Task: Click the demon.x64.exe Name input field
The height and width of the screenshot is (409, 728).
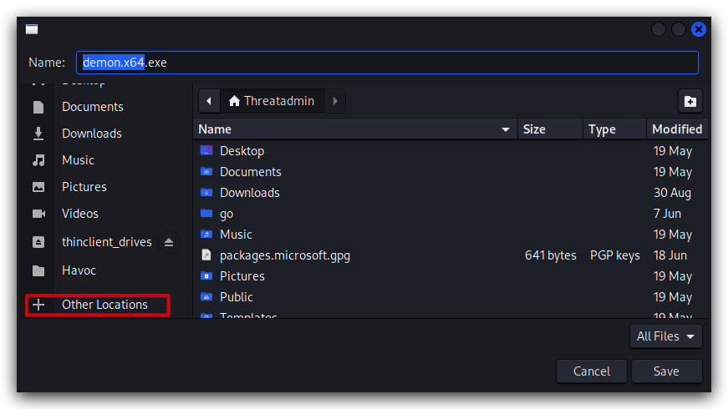Action: point(387,63)
